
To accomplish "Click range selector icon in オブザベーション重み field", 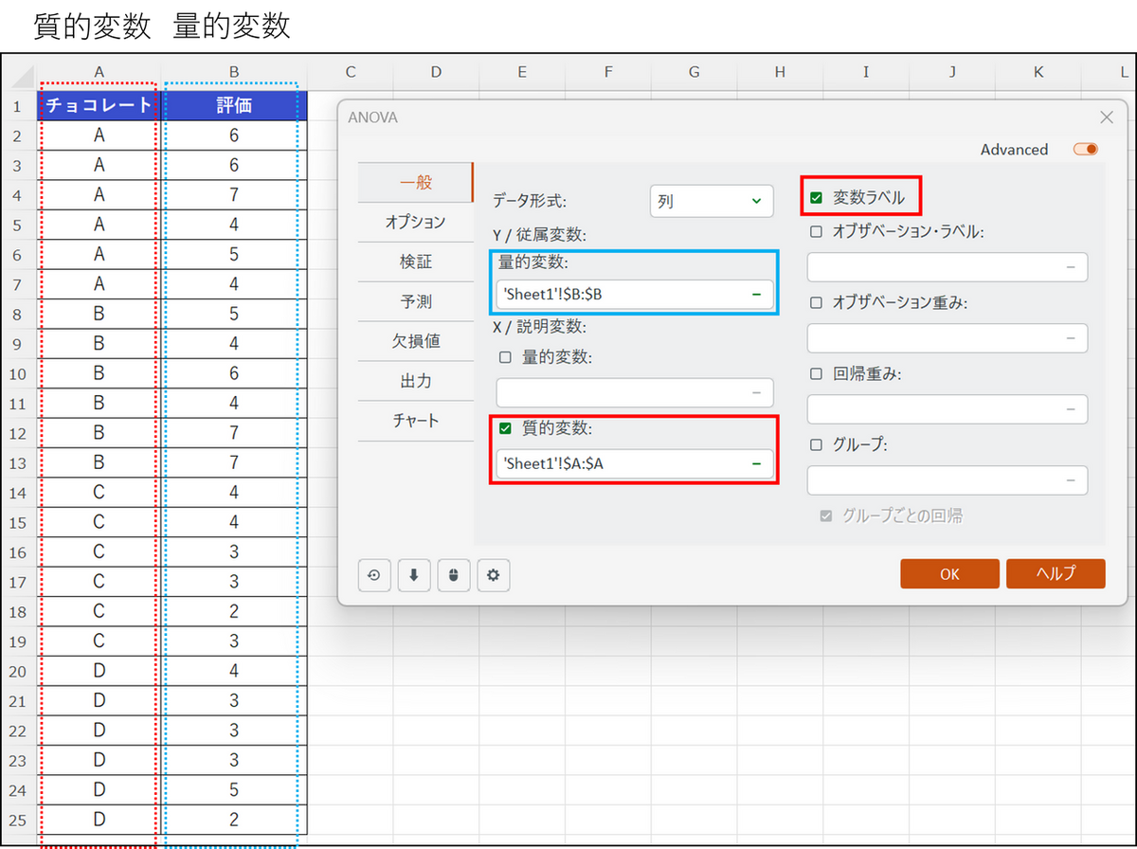I will click(x=1071, y=338).
